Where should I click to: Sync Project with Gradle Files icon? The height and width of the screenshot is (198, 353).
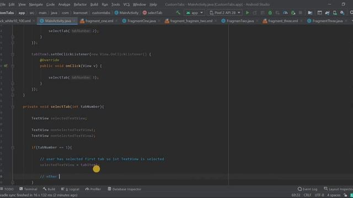pos(327,13)
